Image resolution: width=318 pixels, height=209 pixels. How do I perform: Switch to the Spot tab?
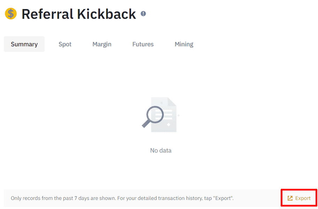pos(65,44)
